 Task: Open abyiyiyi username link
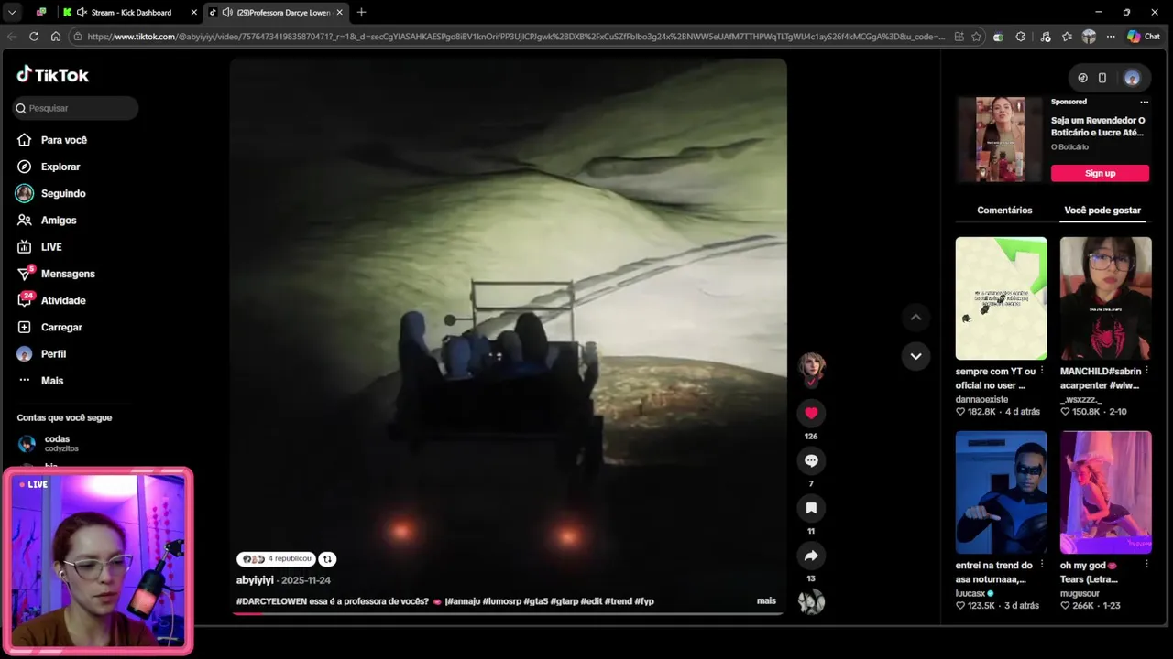tap(255, 580)
